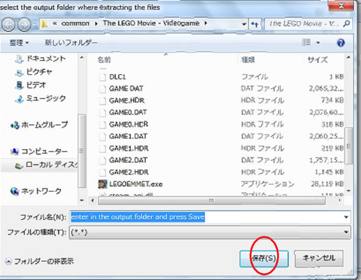Click 'アプリケーション' type cell for LEGOEMMET.exe
This screenshot has width=361, height=280.
coord(268,184)
